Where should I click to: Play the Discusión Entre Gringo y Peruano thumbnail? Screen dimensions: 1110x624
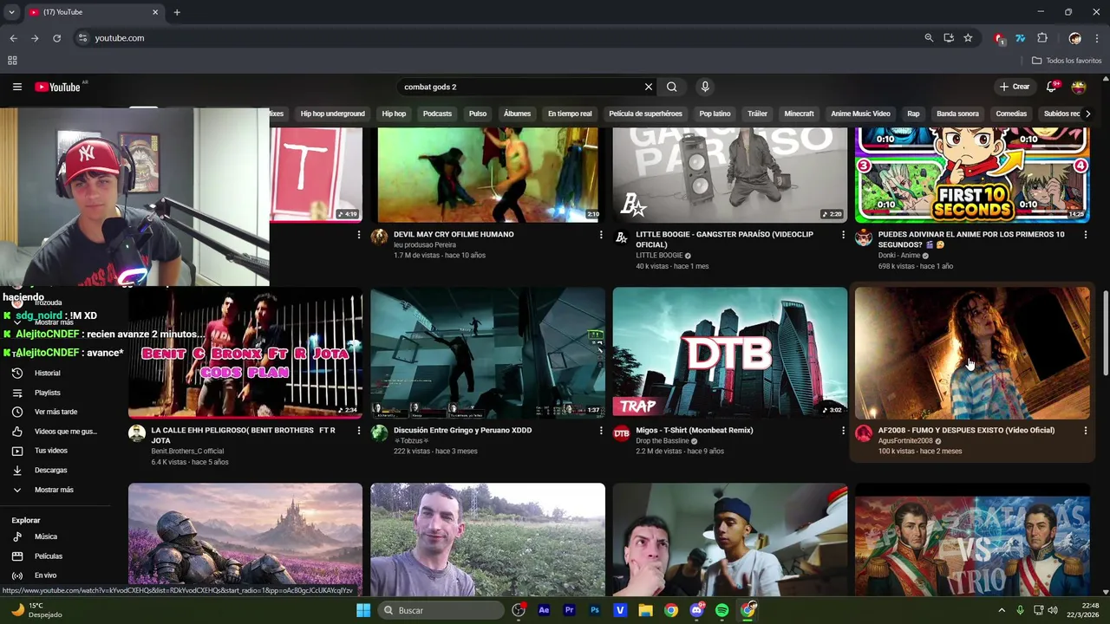487,353
